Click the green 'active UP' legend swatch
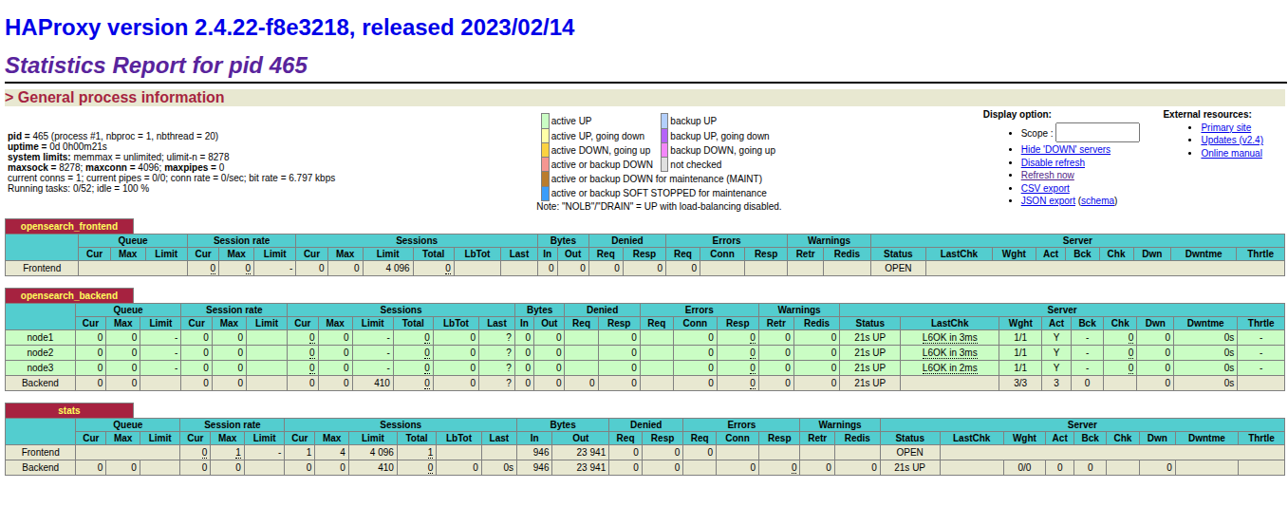Image resolution: width=1288 pixels, height=507 pixels. [545, 121]
